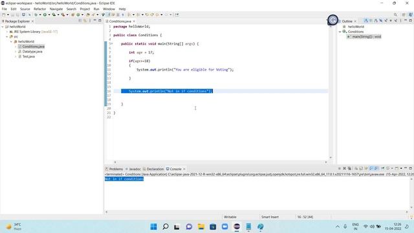
Task: Open the Navigate menu
Action: (x=56, y=9)
